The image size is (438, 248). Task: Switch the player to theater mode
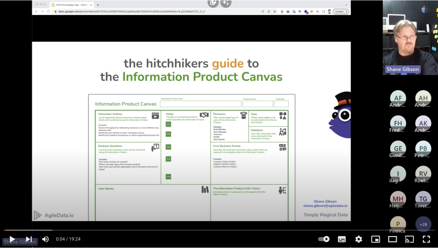(x=393, y=239)
